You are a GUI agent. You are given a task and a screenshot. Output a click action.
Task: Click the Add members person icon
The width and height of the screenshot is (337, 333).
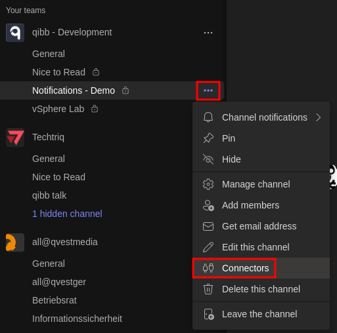tap(208, 205)
